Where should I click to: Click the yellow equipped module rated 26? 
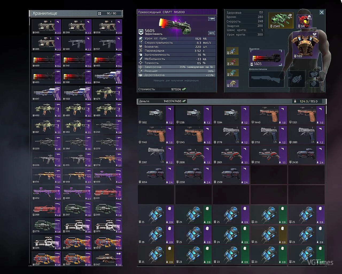click(232, 83)
